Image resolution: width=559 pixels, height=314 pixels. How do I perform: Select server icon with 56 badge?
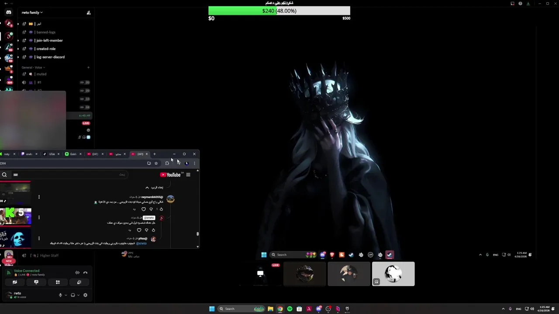tap(9, 58)
